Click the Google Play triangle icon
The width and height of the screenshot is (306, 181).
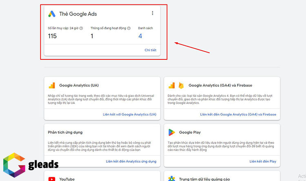172,132
